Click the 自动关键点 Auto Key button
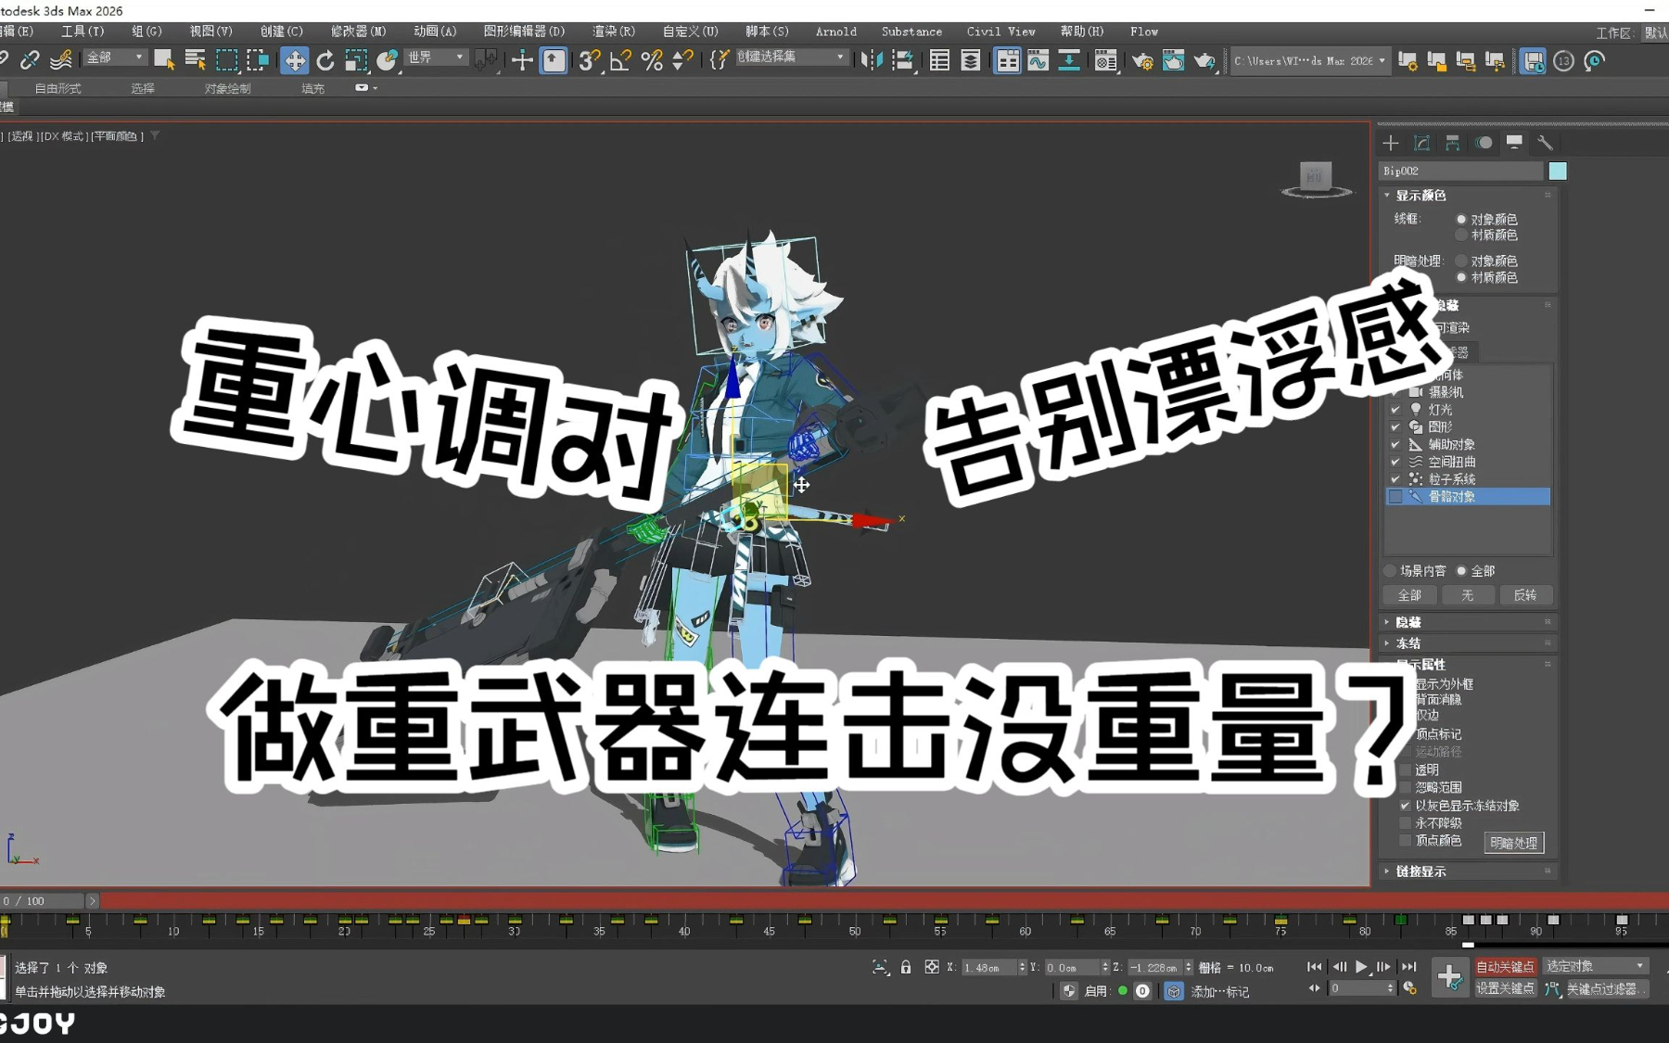 [1505, 967]
